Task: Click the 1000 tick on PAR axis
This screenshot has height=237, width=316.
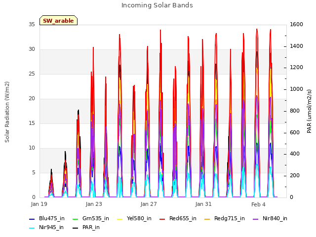Action: click(296, 89)
